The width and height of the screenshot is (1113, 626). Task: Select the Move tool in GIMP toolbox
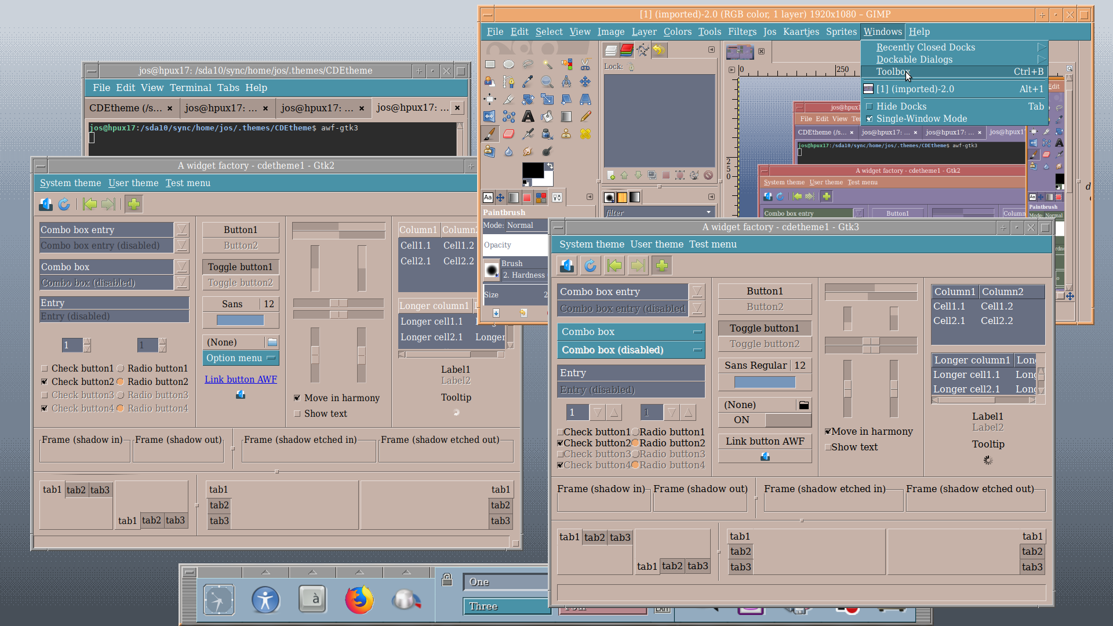tap(585, 82)
